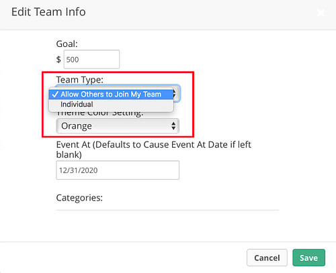Save the team info changes
Screen dimensions: 336x273
click(308, 258)
